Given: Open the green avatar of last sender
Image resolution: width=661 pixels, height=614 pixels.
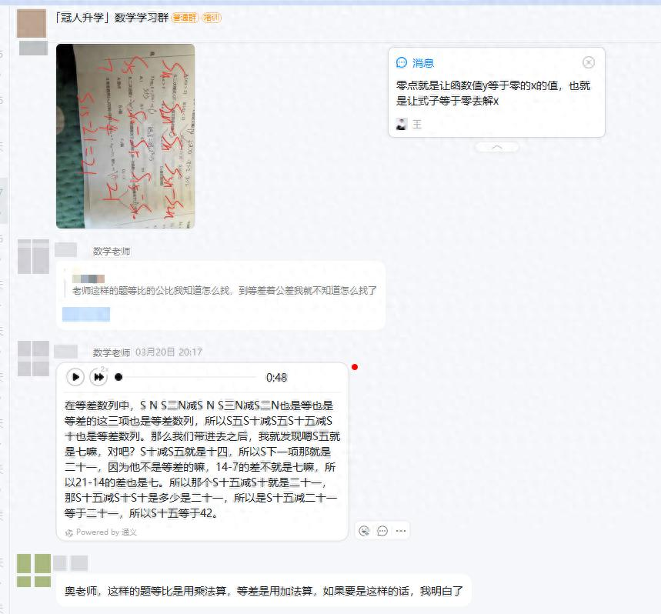Looking at the screenshot, I should 34,571.
